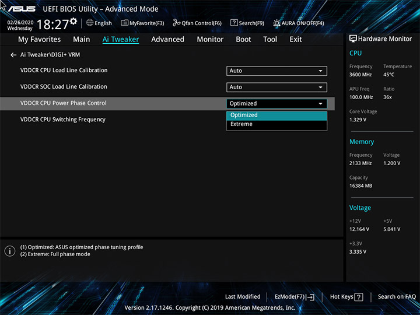
Task: Click the +5V value 5.041 V
Action: pyautogui.click(x=392, y=229)
